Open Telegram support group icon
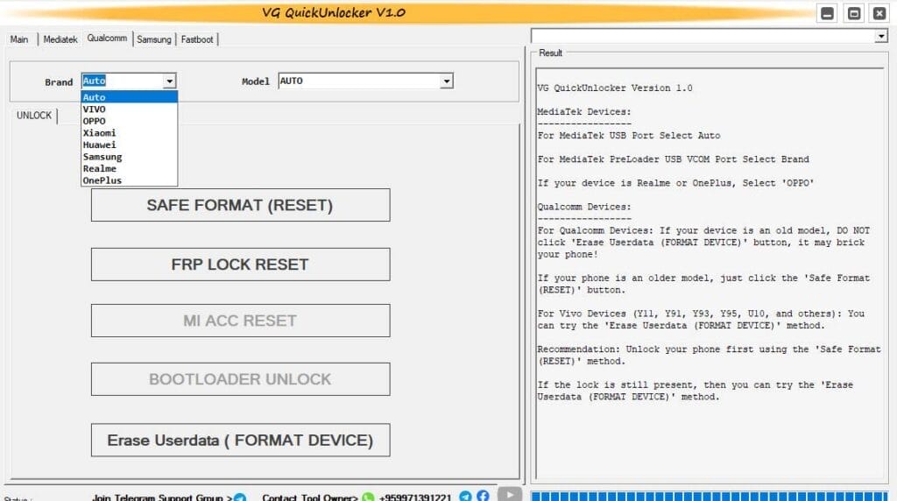Image resolution: width=897 pixels, height=501 pixels. [x=240, y=497]
